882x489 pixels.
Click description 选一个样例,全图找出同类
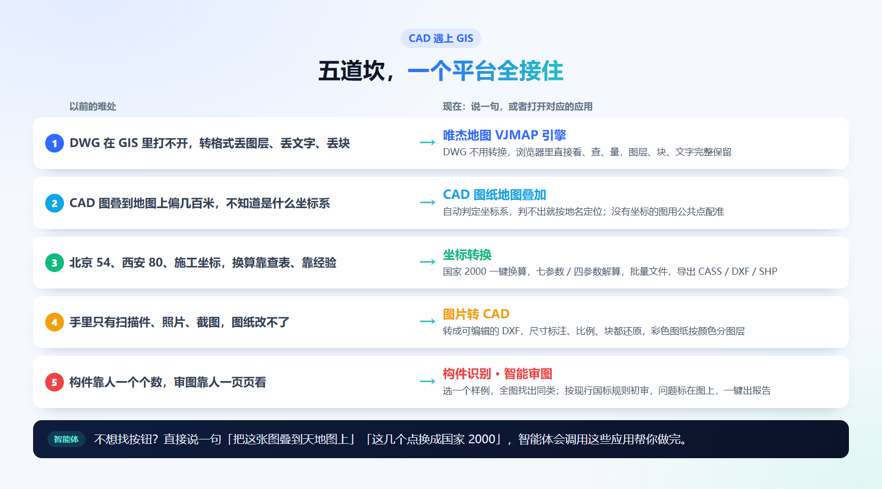point(499,390)
